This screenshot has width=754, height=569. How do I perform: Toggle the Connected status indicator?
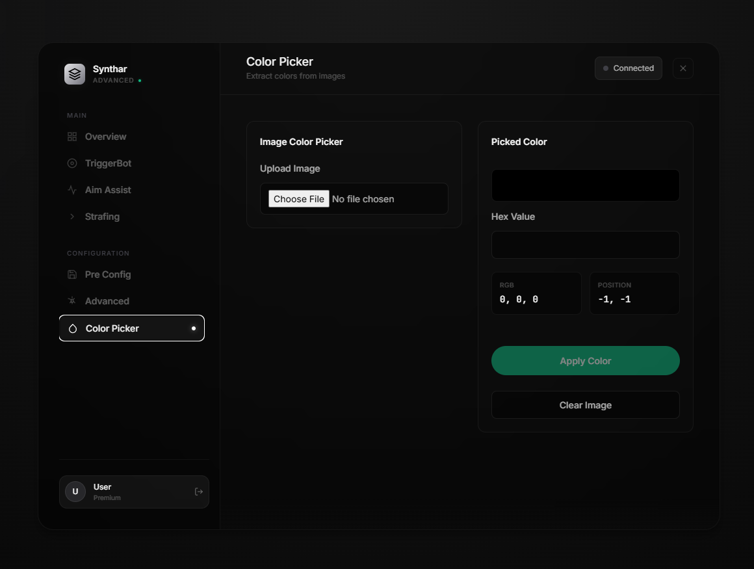607,68
